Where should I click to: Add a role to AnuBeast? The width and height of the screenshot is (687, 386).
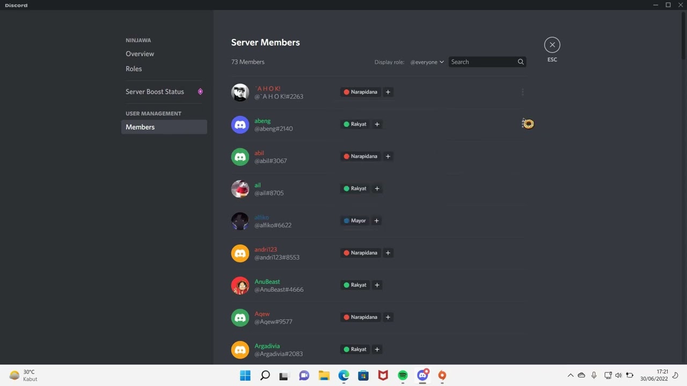click(377, 285)
